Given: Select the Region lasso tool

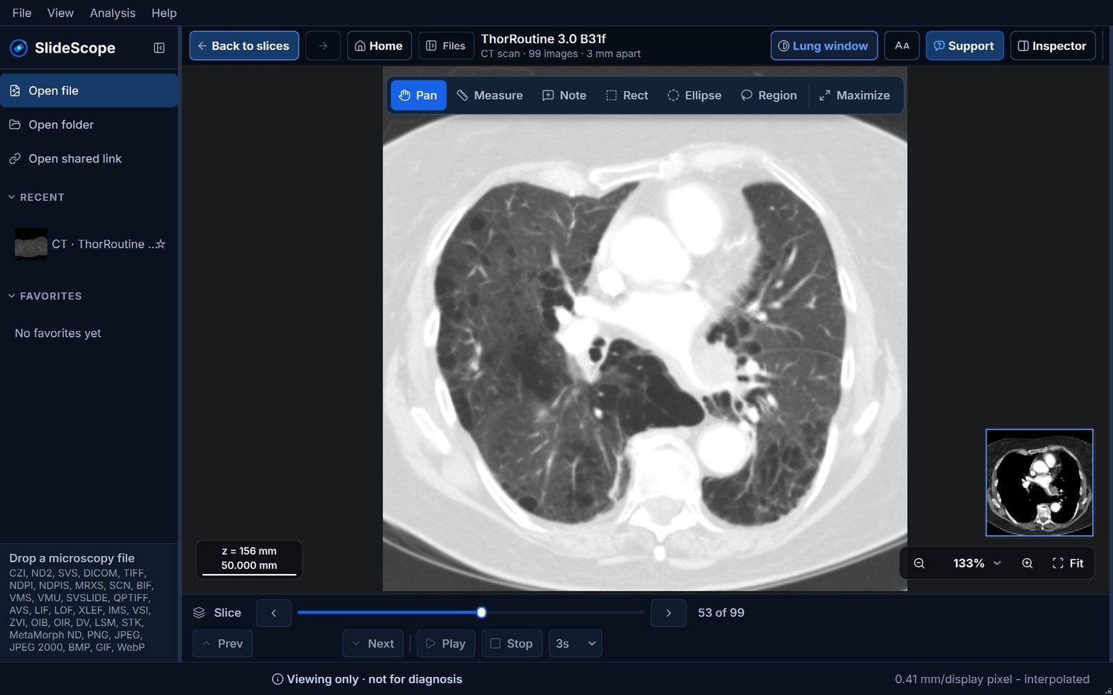Looking at the screenshot, I should [769, 95].
